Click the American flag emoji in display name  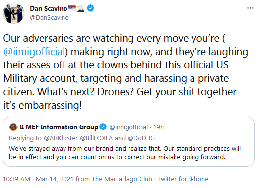[72, 8]
